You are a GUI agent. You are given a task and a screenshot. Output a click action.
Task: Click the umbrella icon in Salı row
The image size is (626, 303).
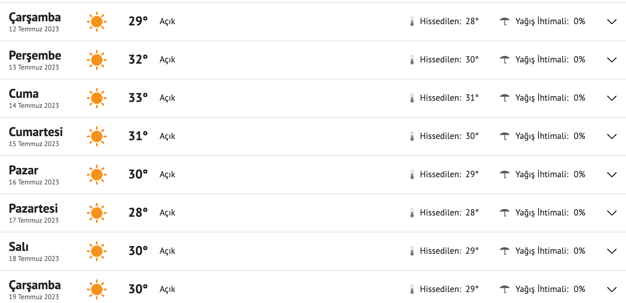pyautogui.click(x=505, y=251)
